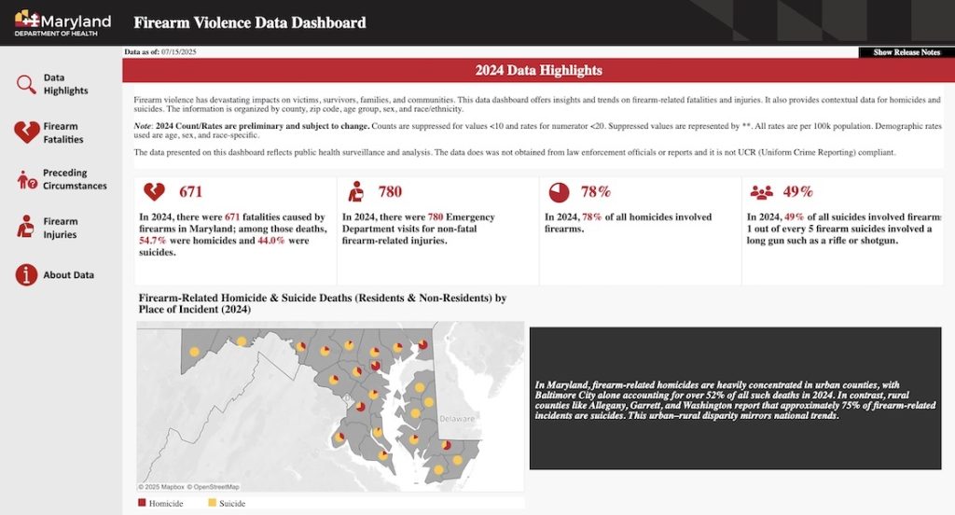Go to Firearm Fatalities page label
The width and height of the screenshot is (955, 515).
tap(63, 132)
